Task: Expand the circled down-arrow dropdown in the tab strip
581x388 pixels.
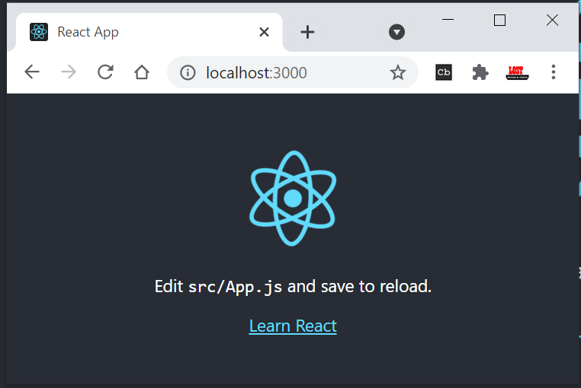Action: click(x=396, y=32)
